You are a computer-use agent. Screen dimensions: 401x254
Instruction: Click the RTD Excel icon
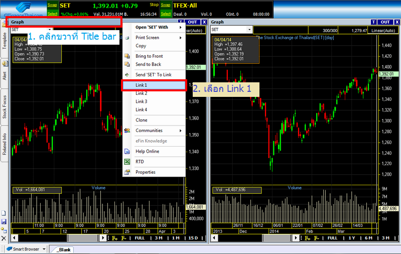(x=127, y=162)
